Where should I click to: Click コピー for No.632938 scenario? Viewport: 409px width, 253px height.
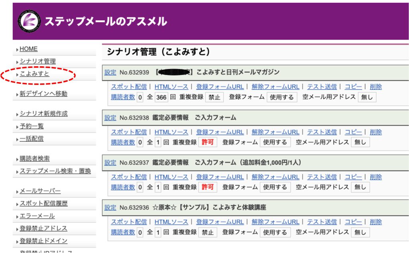353,132
